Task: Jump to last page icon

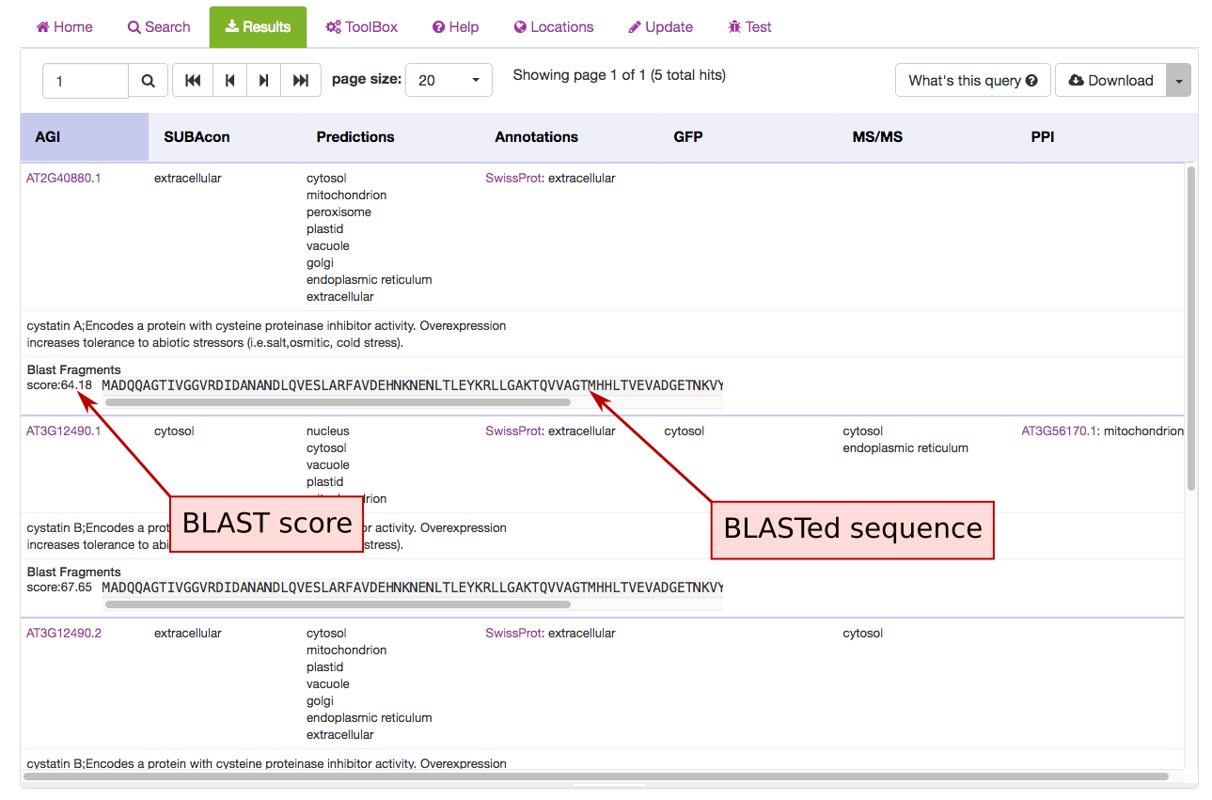Action: [301, 81]
